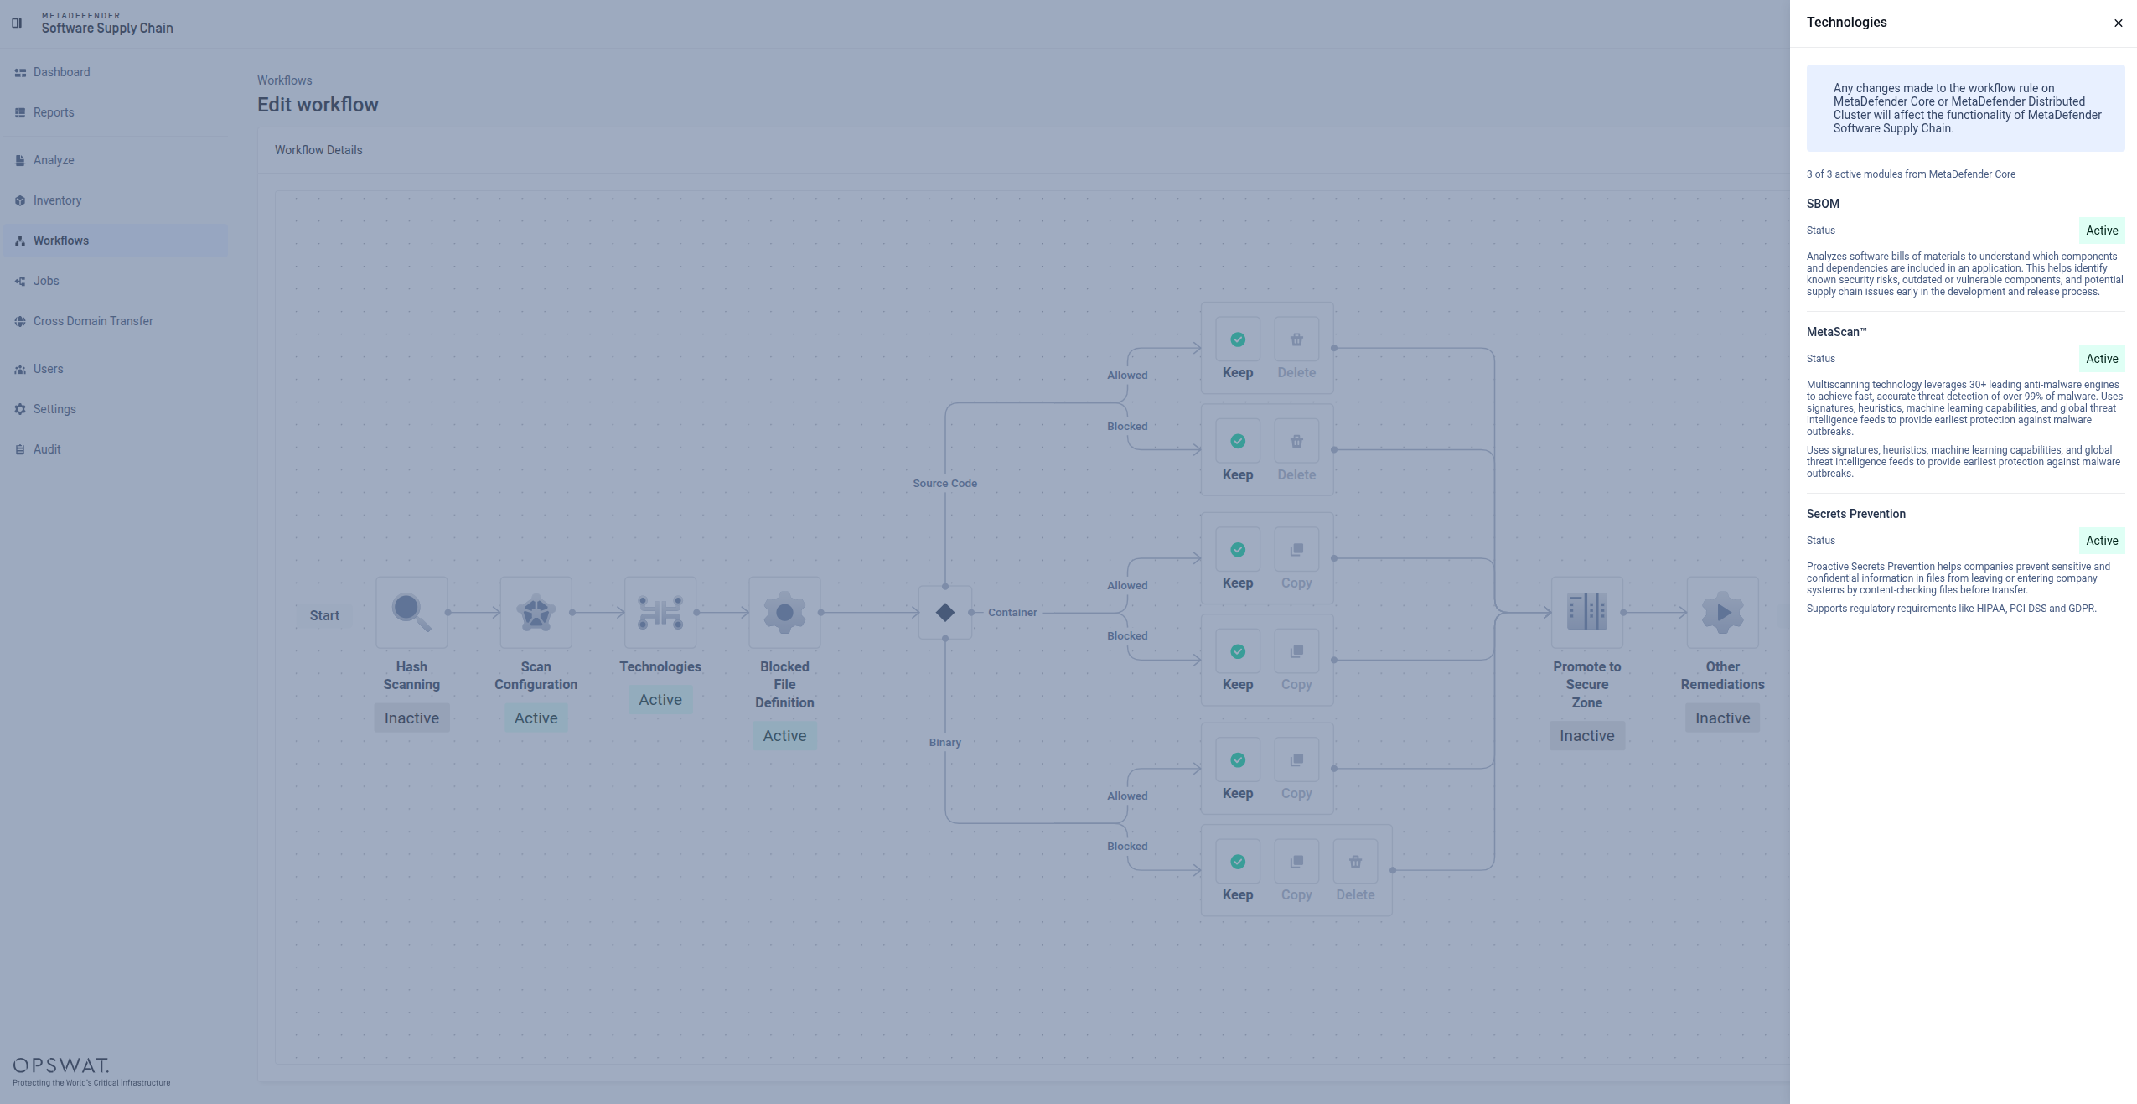Click the Inactive badge under Other Remediations
This screenshot has height=1104, width=2137.
pos(1723,718)
